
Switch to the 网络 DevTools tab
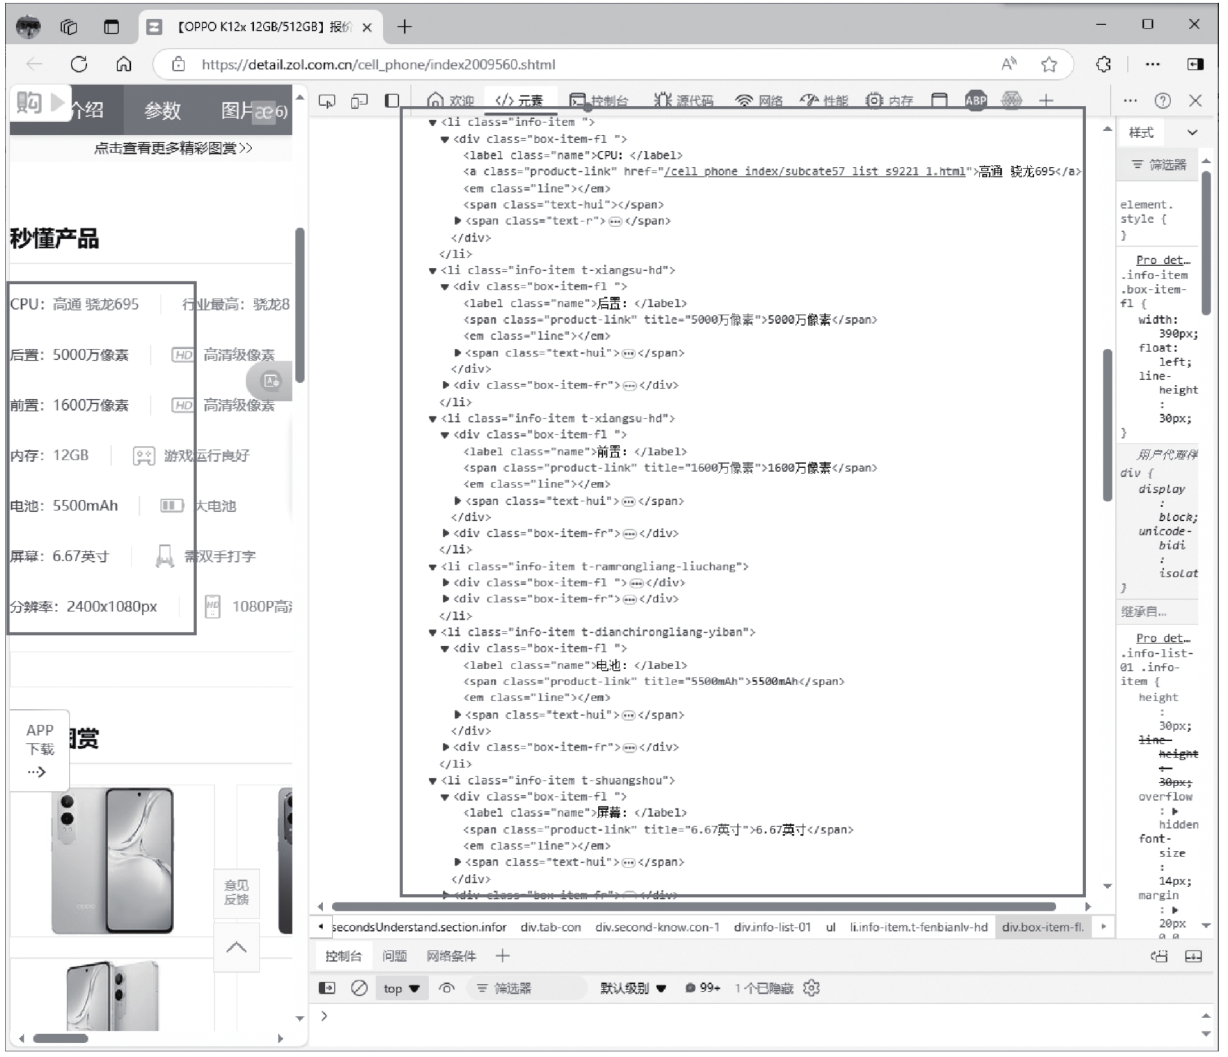click(x=759, y=101)
